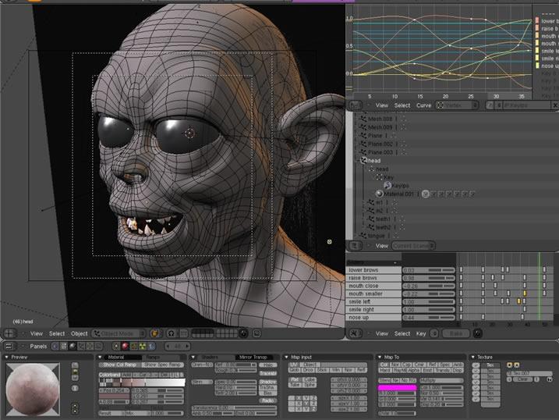Viewport: 559px width, 420px height.
Task: Click the magenta color swatch in Map To
Action: [397, 386]
